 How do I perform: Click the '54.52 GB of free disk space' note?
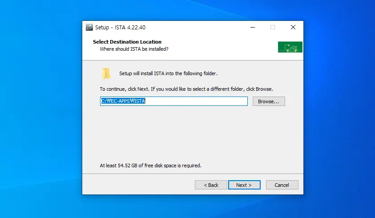tap(150, 166)
